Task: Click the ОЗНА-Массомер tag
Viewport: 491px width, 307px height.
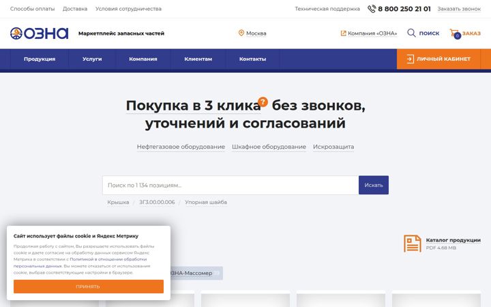Action: (196, 273)
